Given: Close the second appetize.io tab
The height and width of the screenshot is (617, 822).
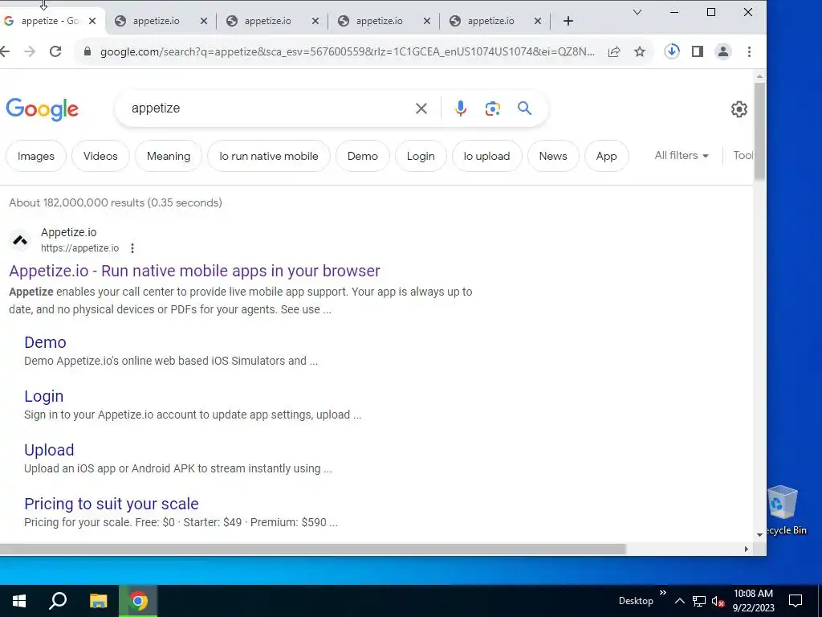Looking at the screenshot, I should (204, 21).
